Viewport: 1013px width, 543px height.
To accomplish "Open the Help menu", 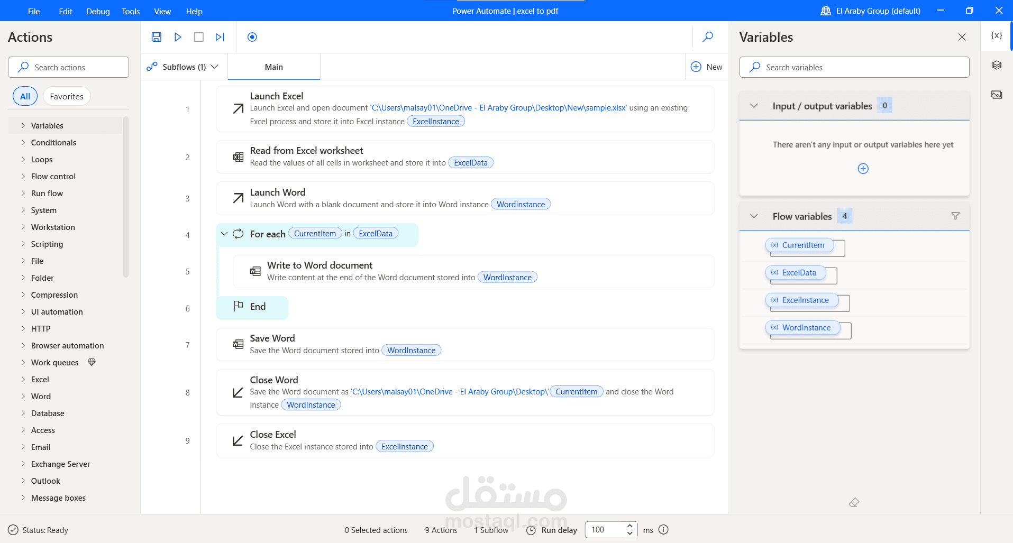I will pos(194,11).
